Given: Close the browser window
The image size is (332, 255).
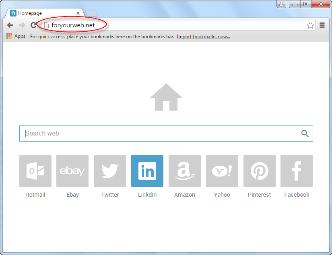Looking at the screenshot, I should tap(321, 4).
